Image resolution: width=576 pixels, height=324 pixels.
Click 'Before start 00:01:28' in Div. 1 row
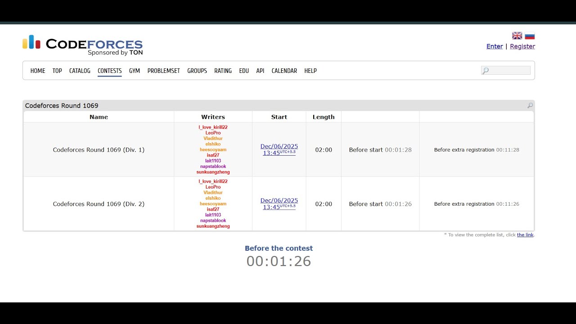tap(380, 150)
